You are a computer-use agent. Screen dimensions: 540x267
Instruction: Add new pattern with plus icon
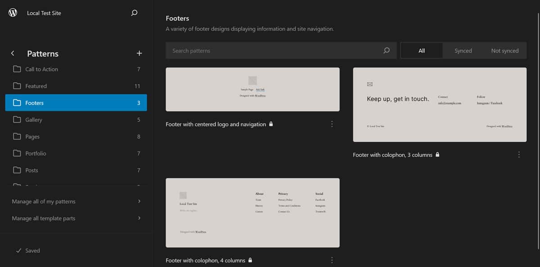coord(139,53)
